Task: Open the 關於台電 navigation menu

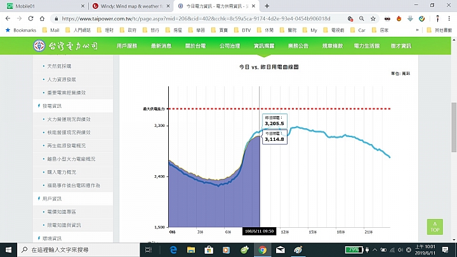Action: [195, 46]
